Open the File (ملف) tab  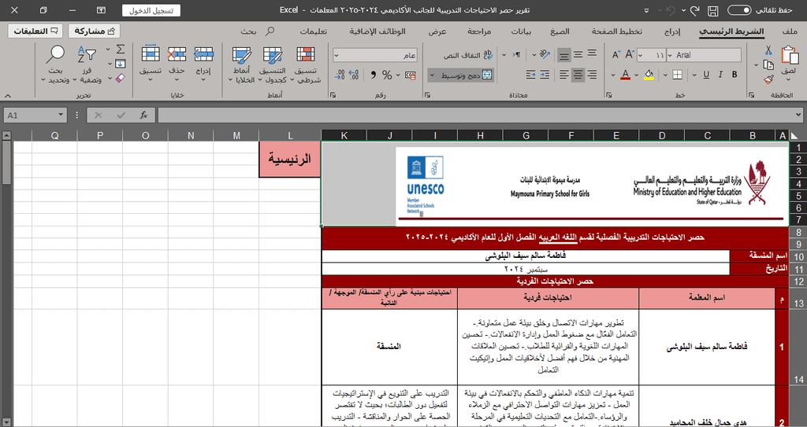click(x=790, y=31)
